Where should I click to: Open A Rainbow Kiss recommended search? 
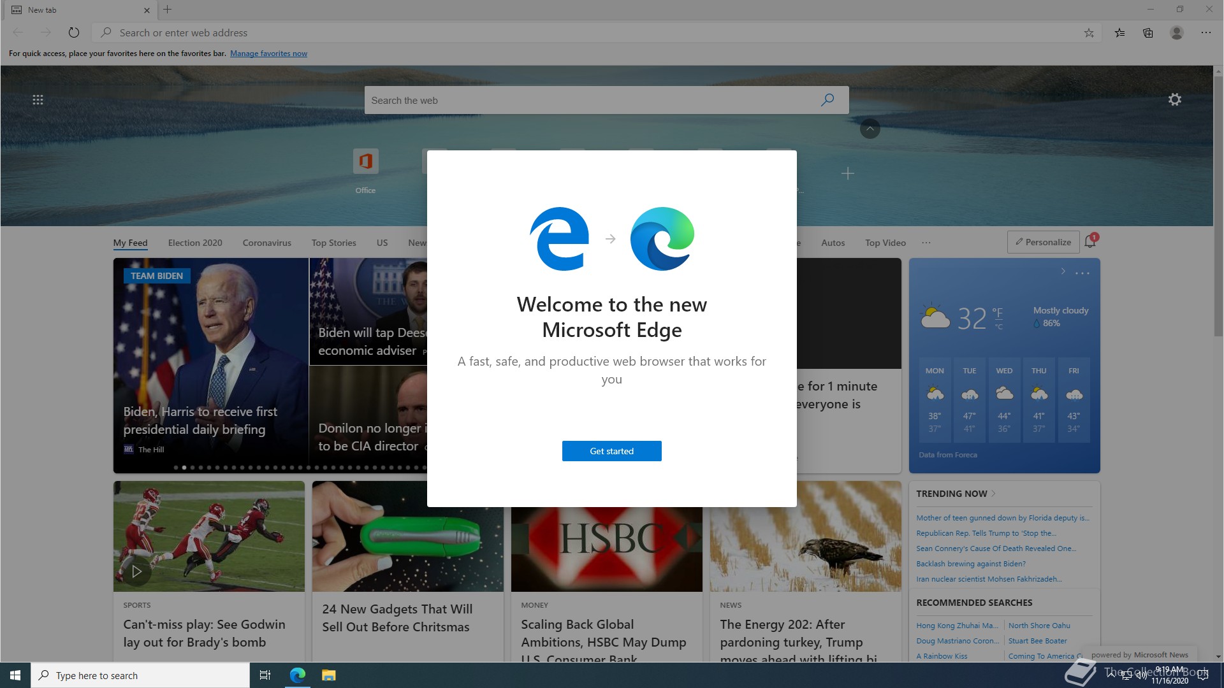pyautogui.click(x=942, y=656)
